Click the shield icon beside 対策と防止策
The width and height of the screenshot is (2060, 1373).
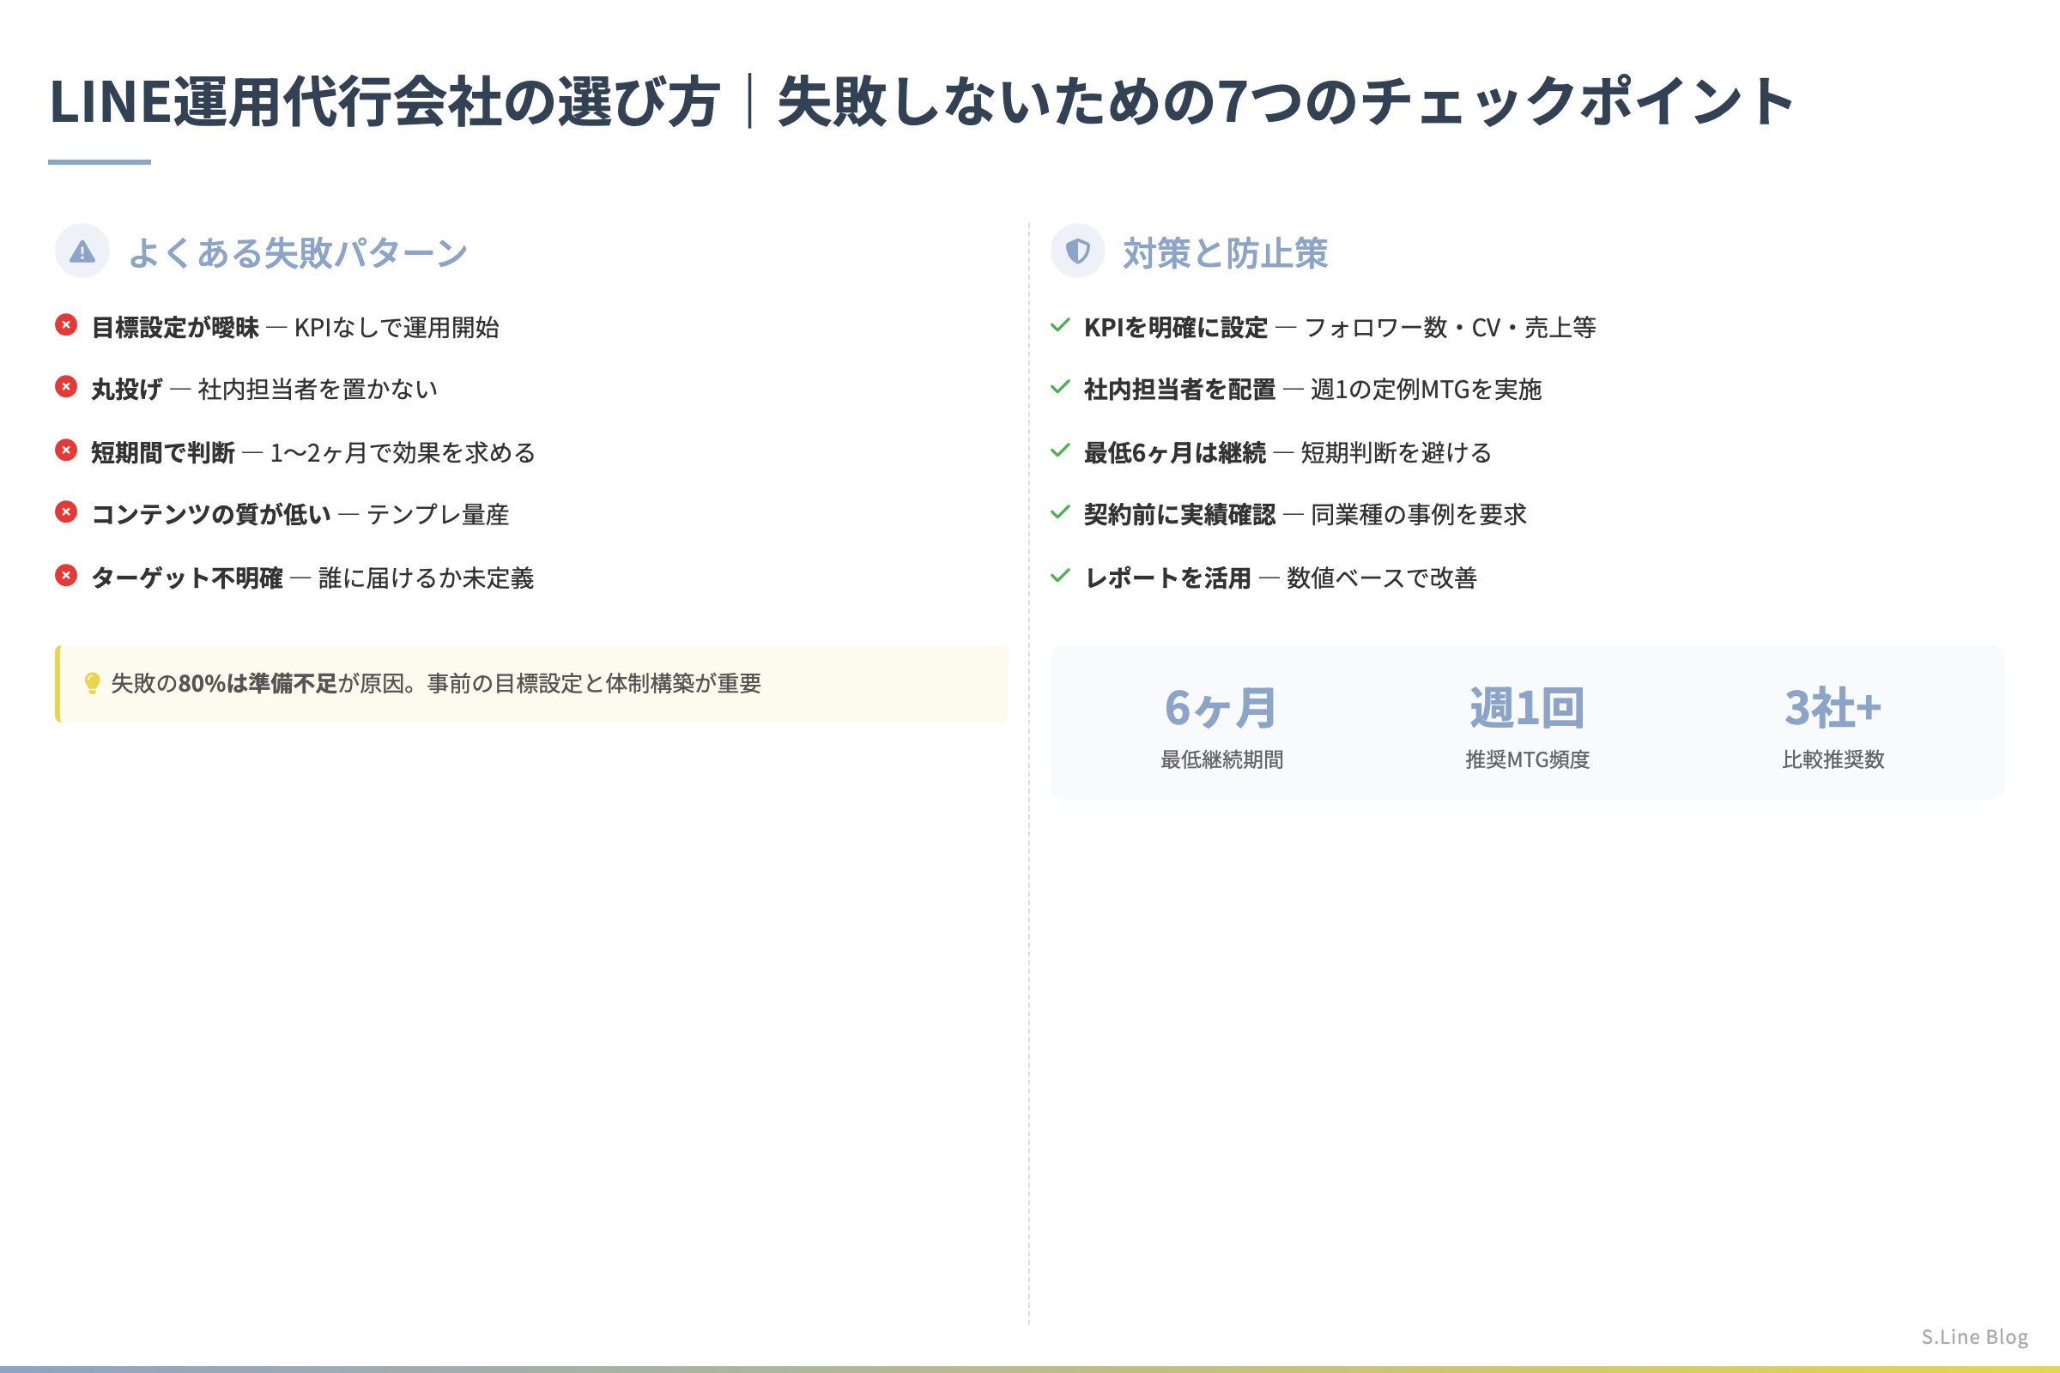point(1077,251)
